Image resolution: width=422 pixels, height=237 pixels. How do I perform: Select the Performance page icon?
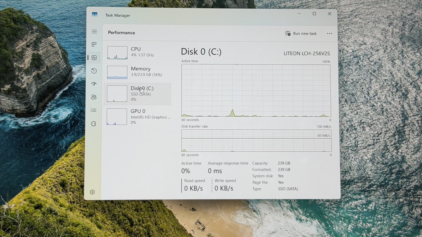(x=94, y=58)
